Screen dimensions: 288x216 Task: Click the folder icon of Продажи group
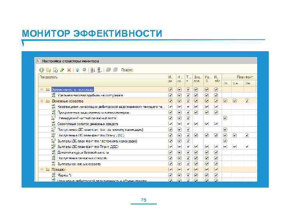click(x=48, y=169)
